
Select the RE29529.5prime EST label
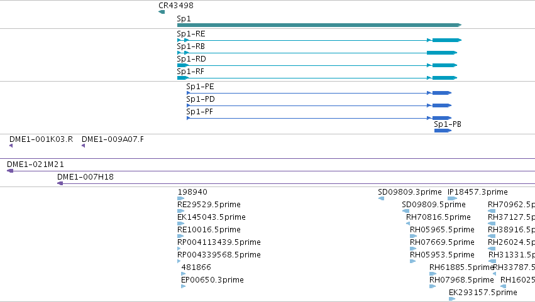pyautogui.click(x=209, y=205)
